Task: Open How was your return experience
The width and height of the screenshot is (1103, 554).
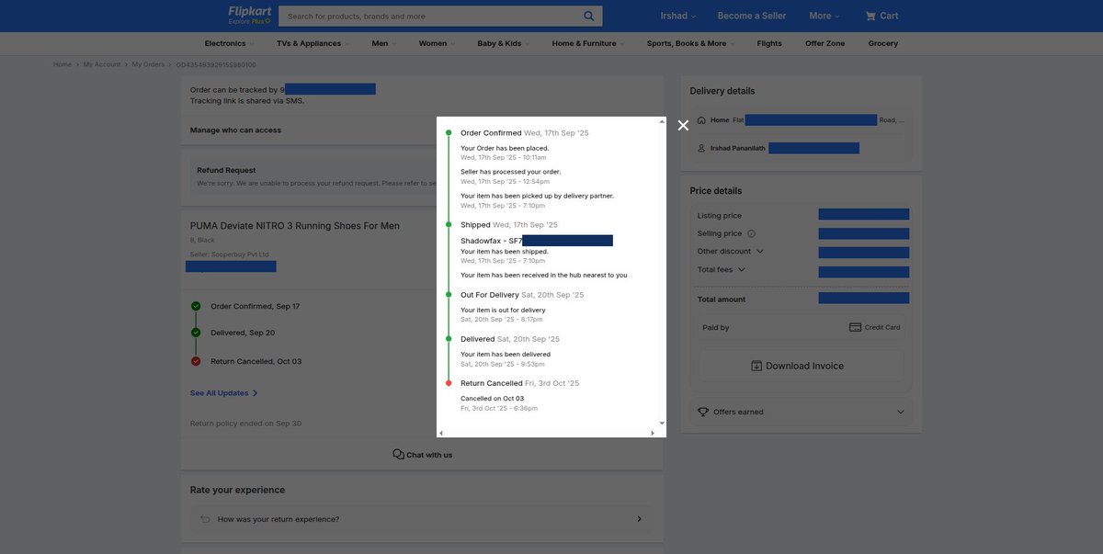Action: (x=423, y=519)
